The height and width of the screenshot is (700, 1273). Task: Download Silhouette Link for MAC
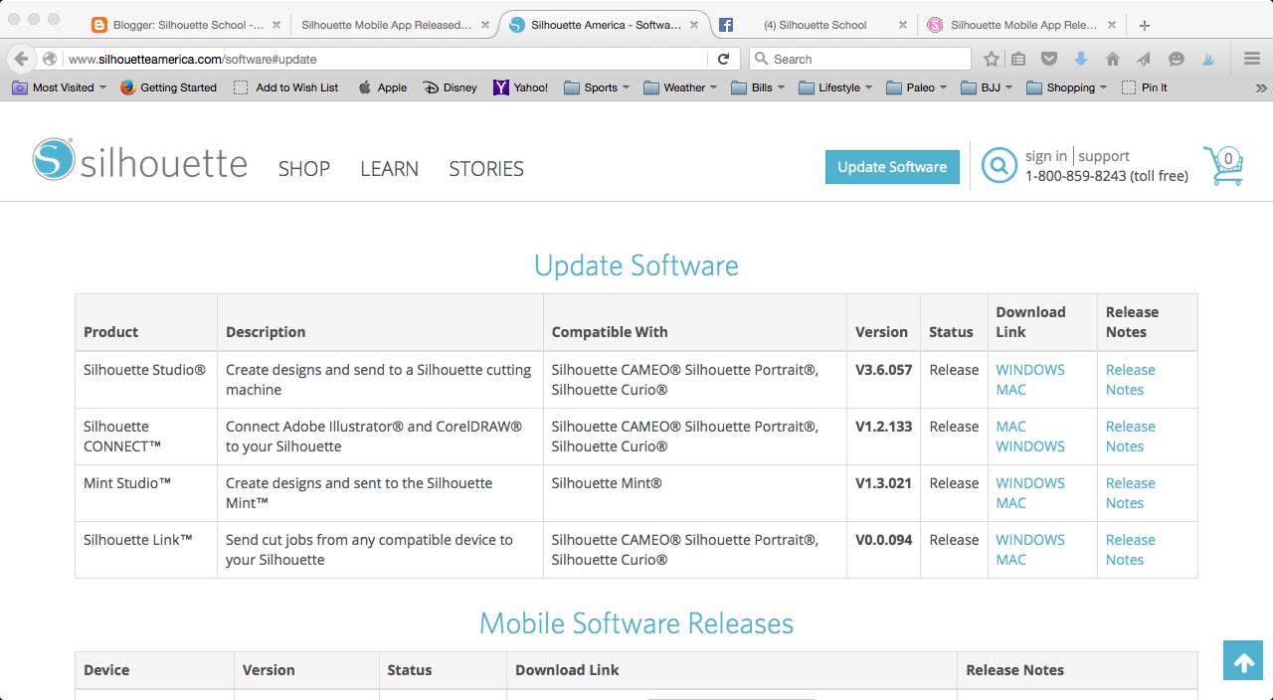1011,560
